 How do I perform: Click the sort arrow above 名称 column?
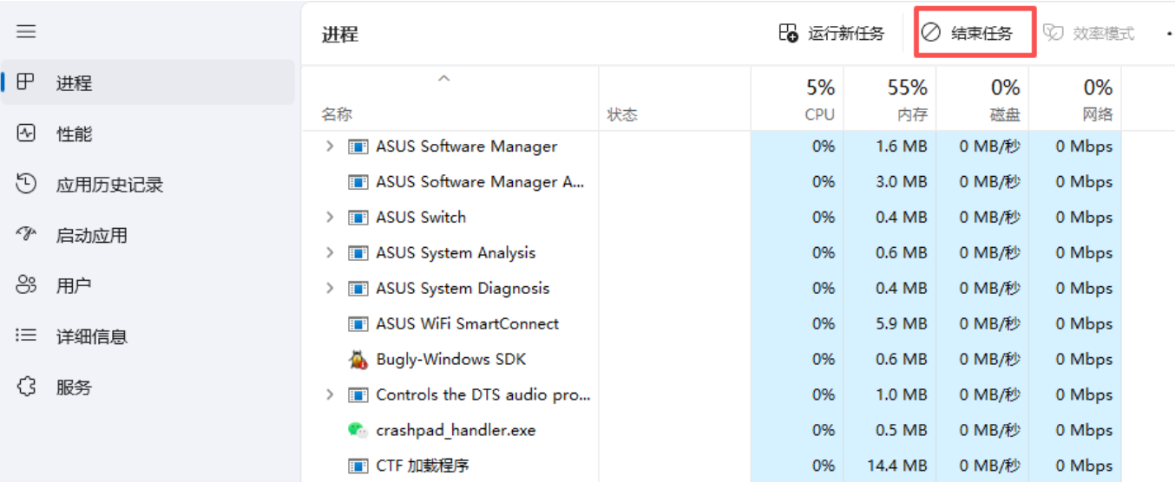coord(444,79)
